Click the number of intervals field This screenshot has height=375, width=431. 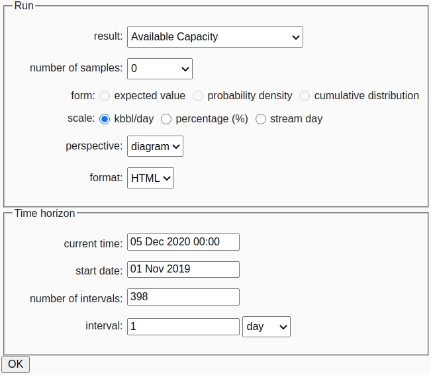pyautogui.click(x=183, y=297)
